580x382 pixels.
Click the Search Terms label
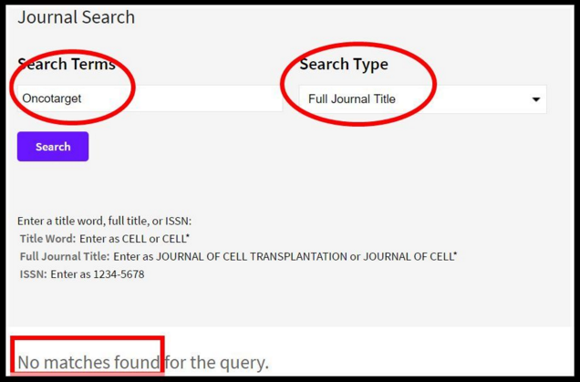pos(67,64)
